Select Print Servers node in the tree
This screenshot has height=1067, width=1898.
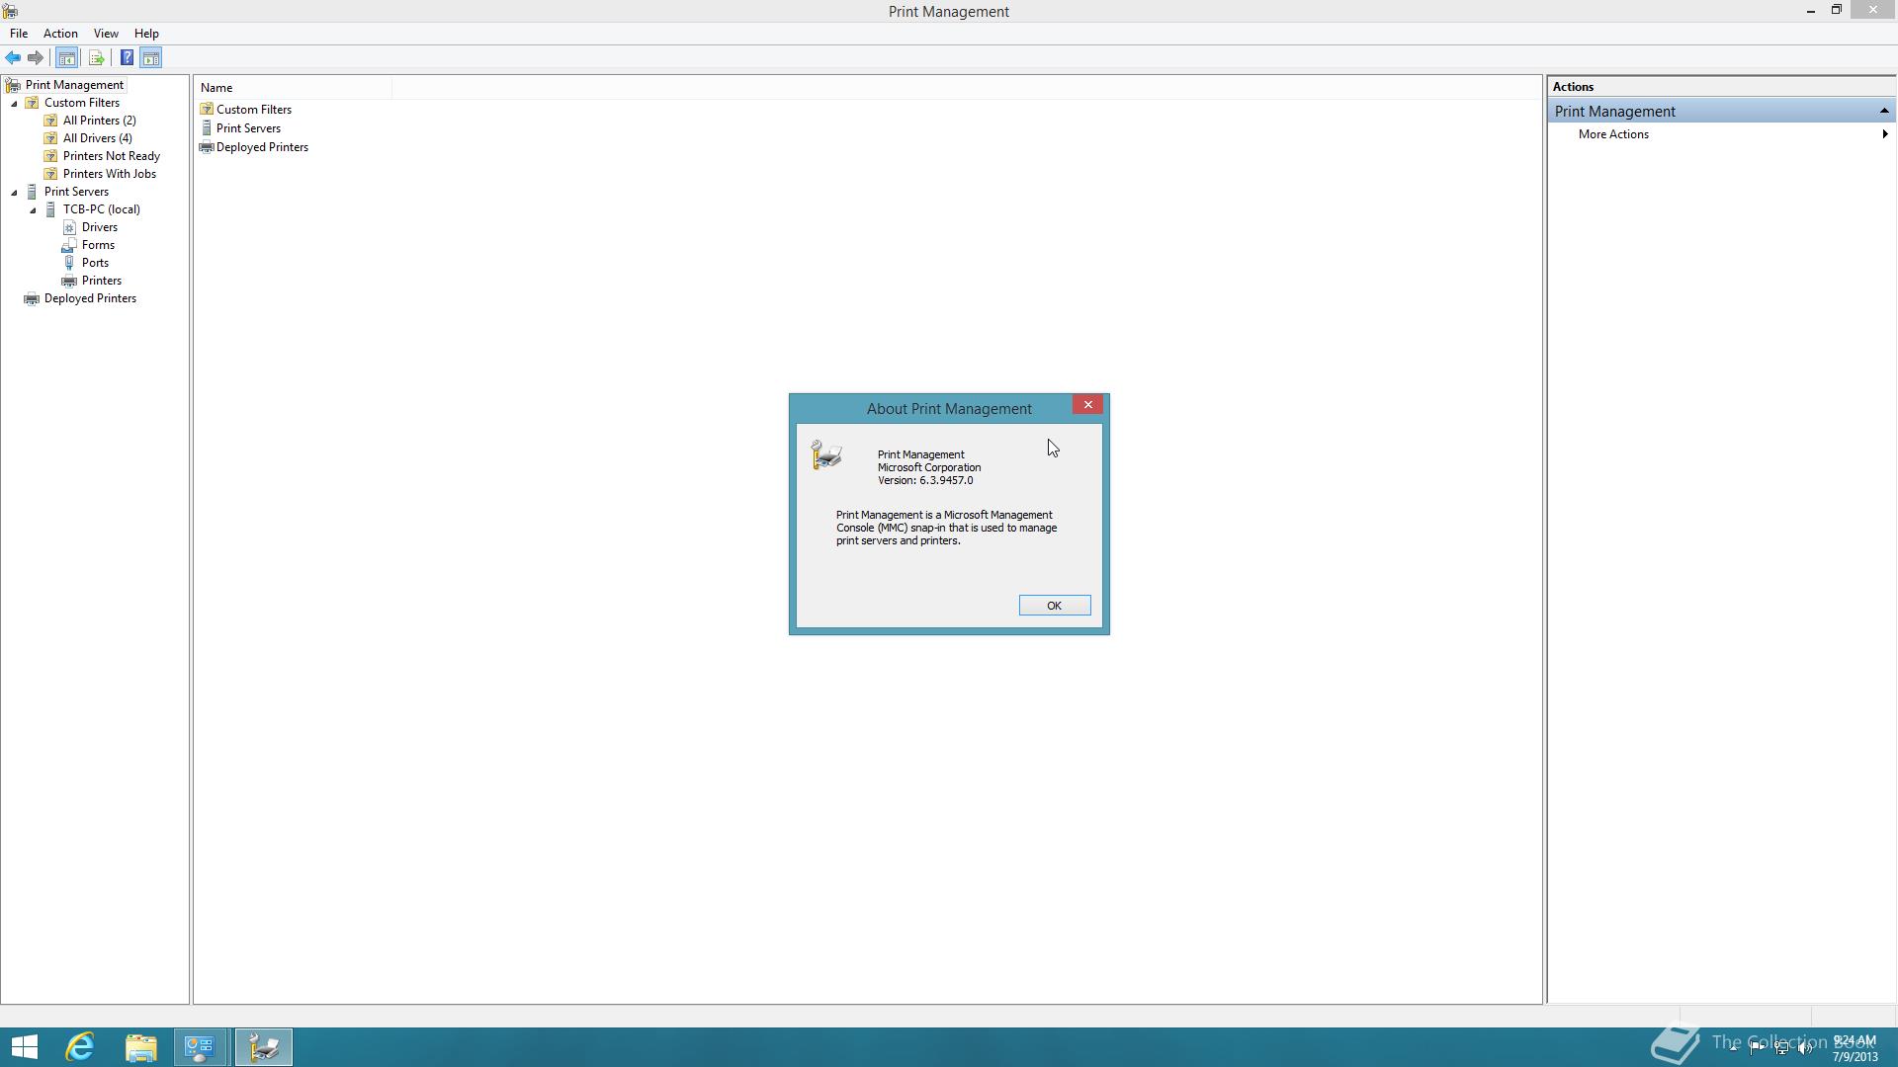(76, 192)
